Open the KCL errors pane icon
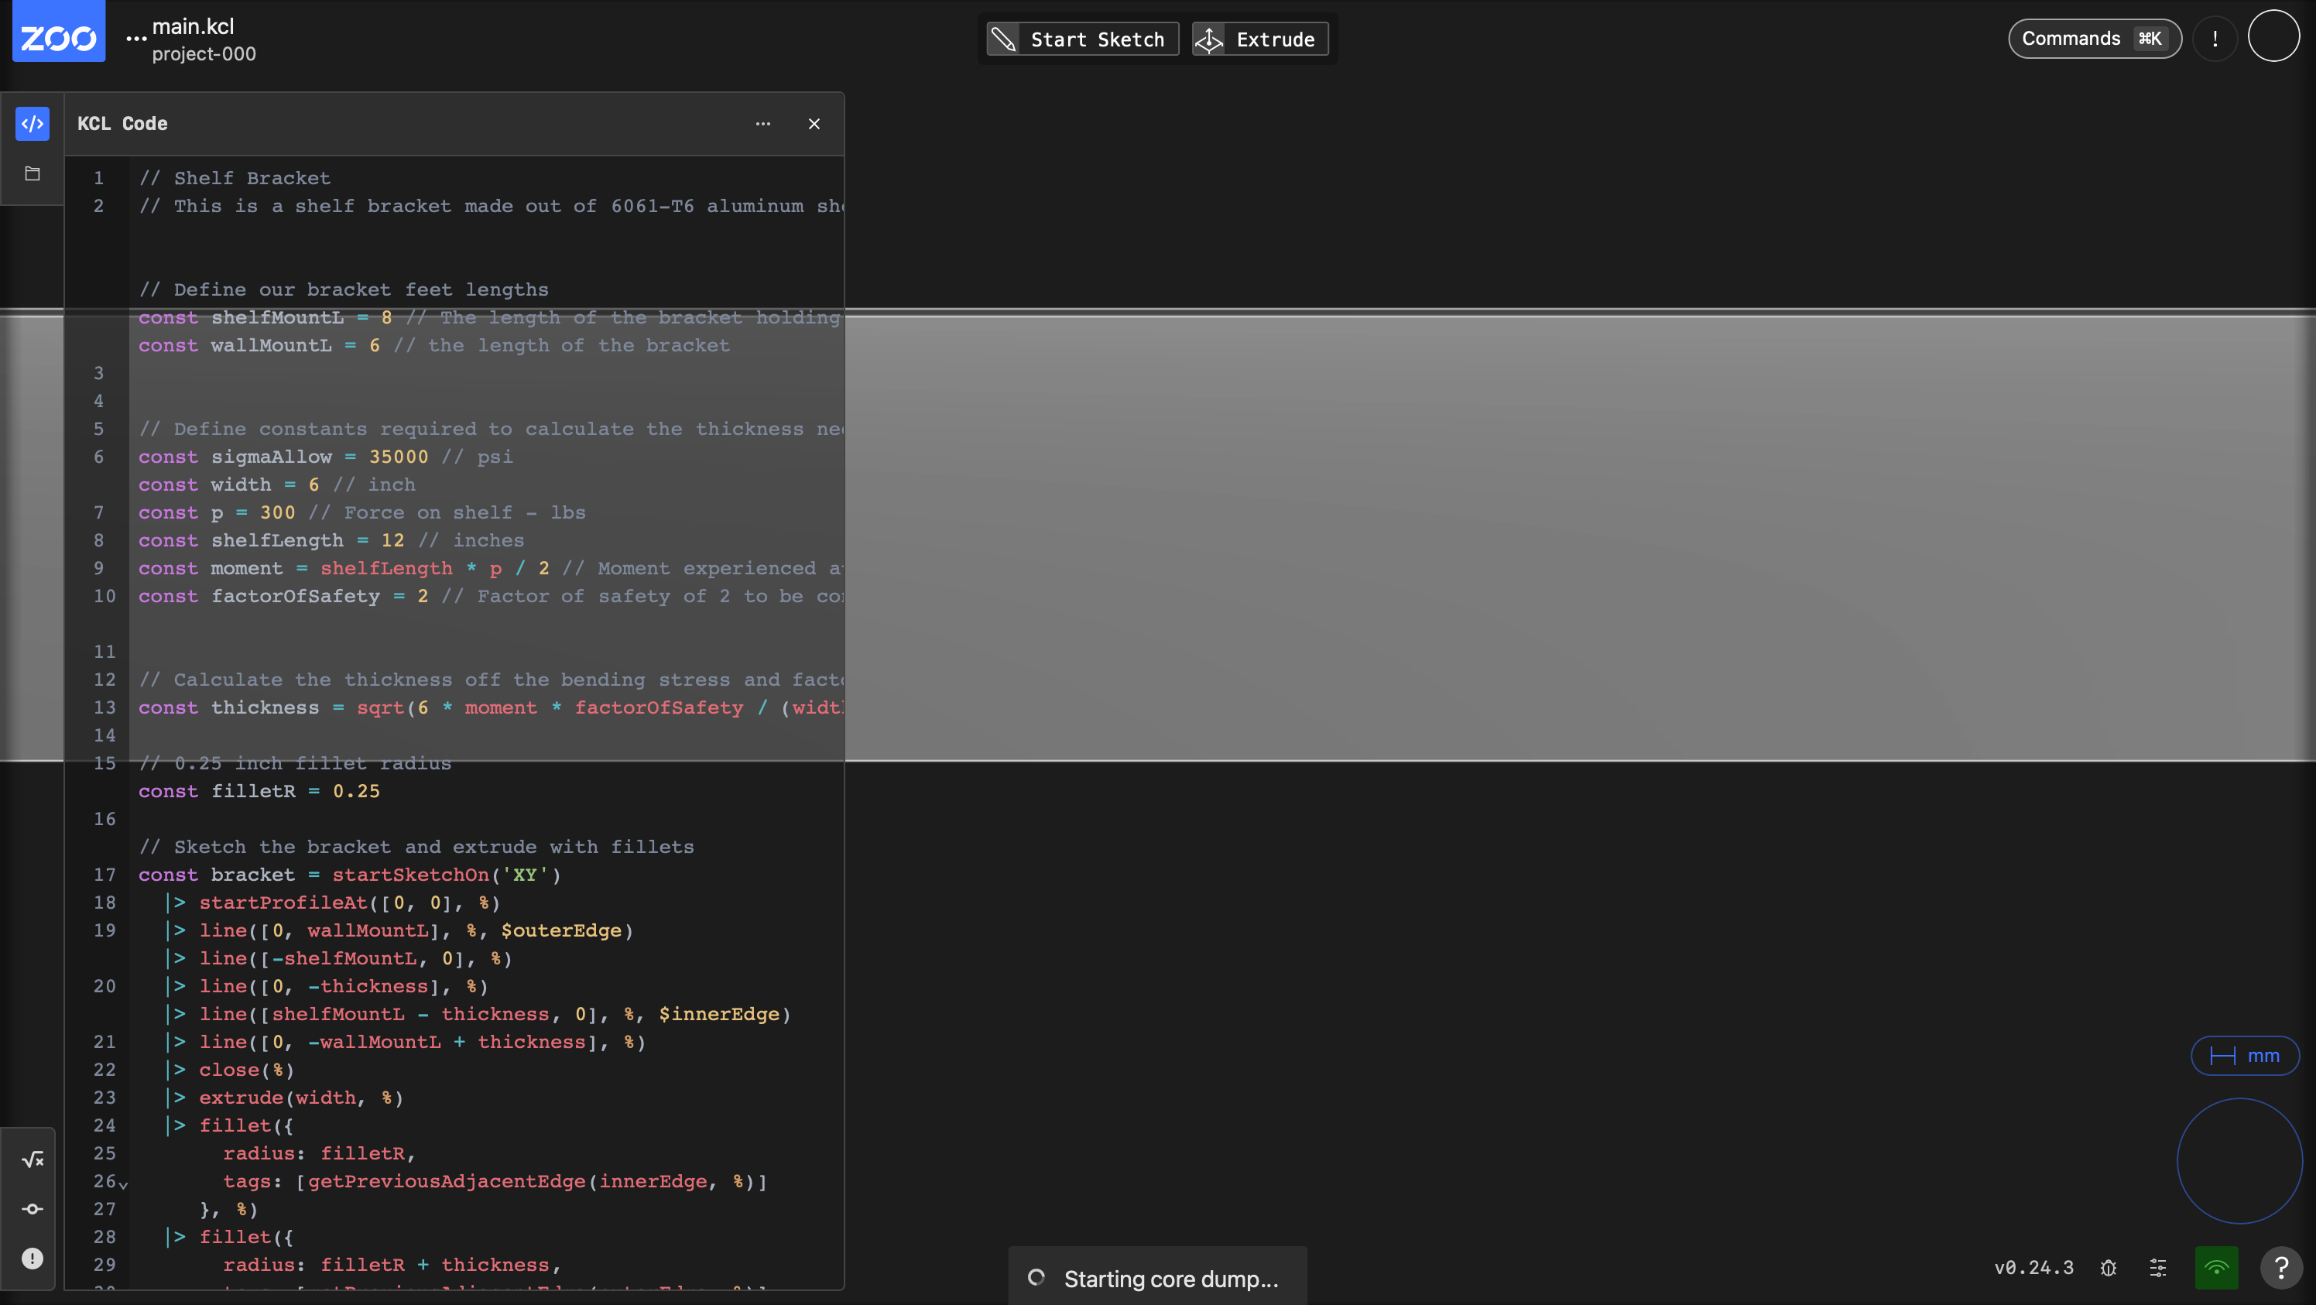This screenshot has width=2316, height=1305. [33, 1259]
